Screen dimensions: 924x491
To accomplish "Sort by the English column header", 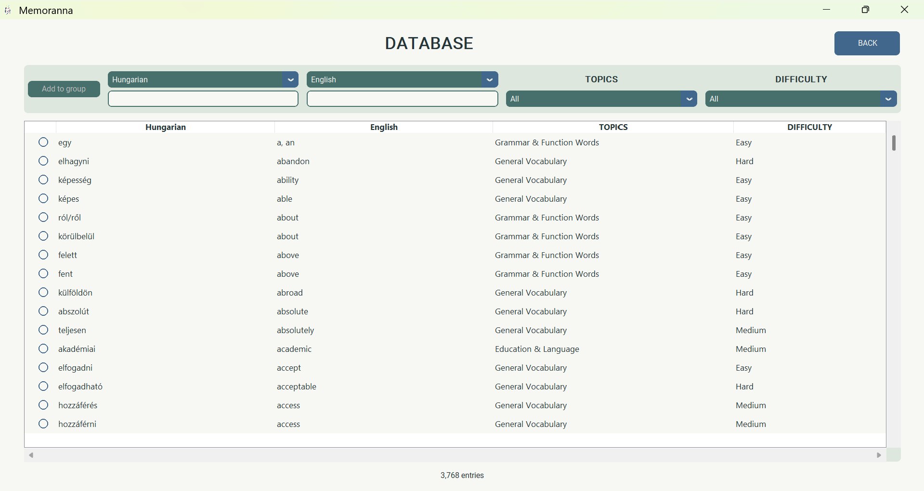I will point(384,127).
